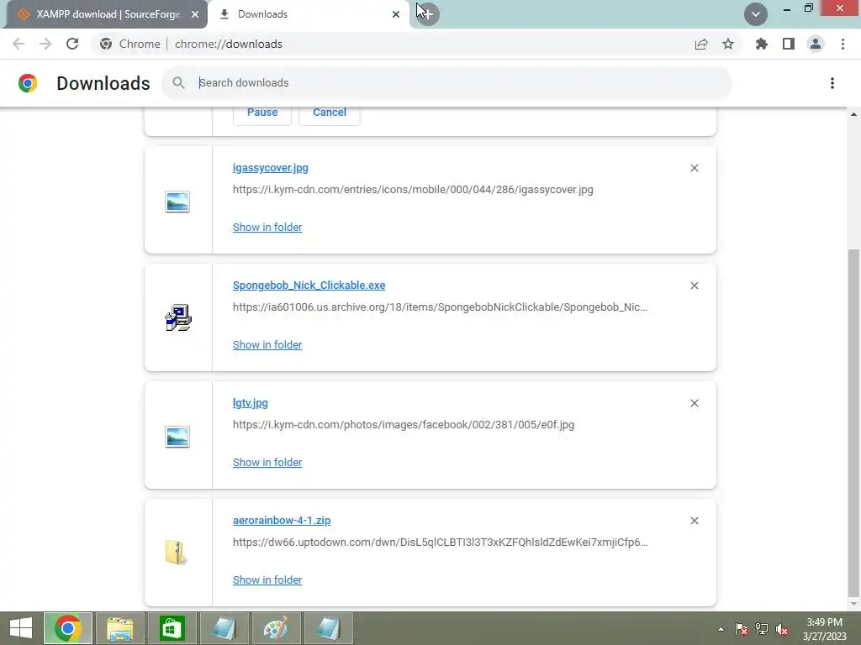Open the Downloads page more actions menu

pos(832,83)
